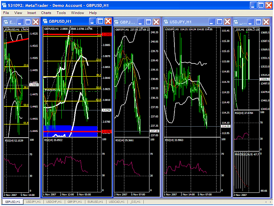This screenshot has width=274, height=206.
Task: Maximize the main MetaTrader window
Action: coord(261,5)
